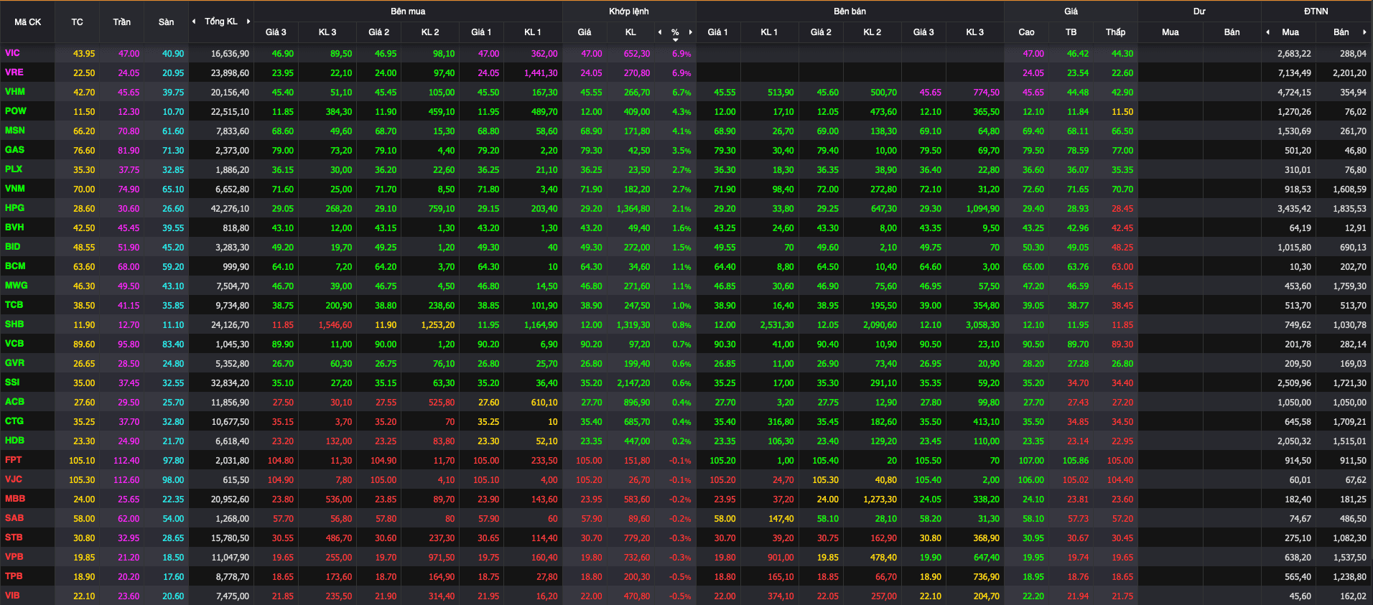Click Giá 3 header under Bên mua

coord(276,32)
